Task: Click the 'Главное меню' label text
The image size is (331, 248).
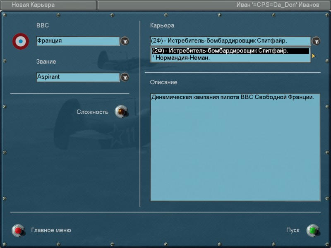Action: coord(51,230)
